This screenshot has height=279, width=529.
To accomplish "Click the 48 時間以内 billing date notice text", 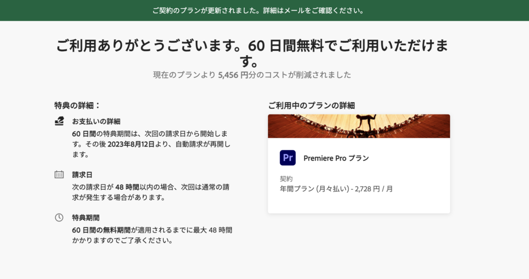I will pyautogui.click(x=151, y=192).
